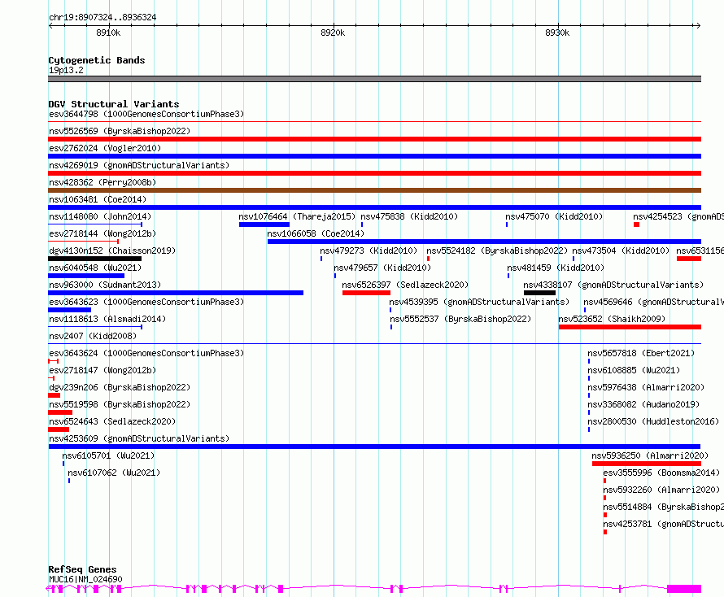Click nsv1148080 (John2014) variant label
This screenshot has width=724, height=597.
(100, 216)
